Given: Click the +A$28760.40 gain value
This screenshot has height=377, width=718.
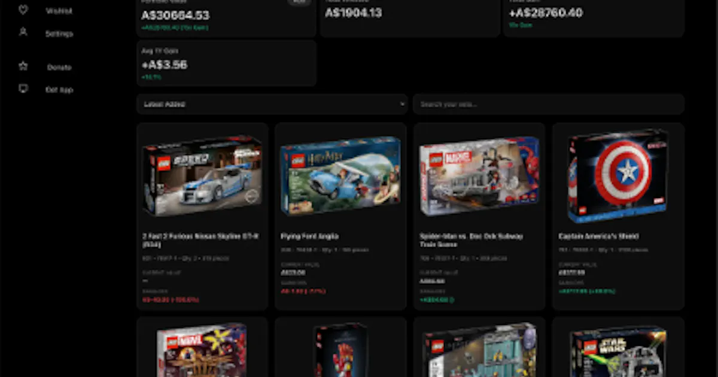Looking at the screenshot, I should pos(546,13).
